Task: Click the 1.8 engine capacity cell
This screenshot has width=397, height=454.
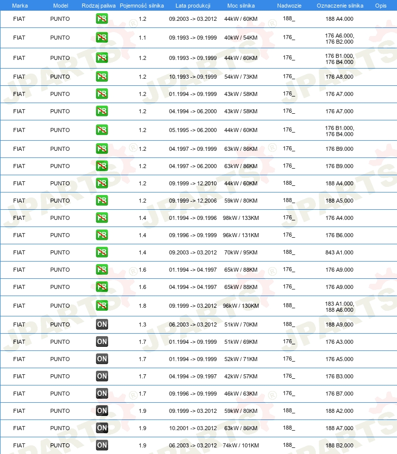Action: coord(142,306)
